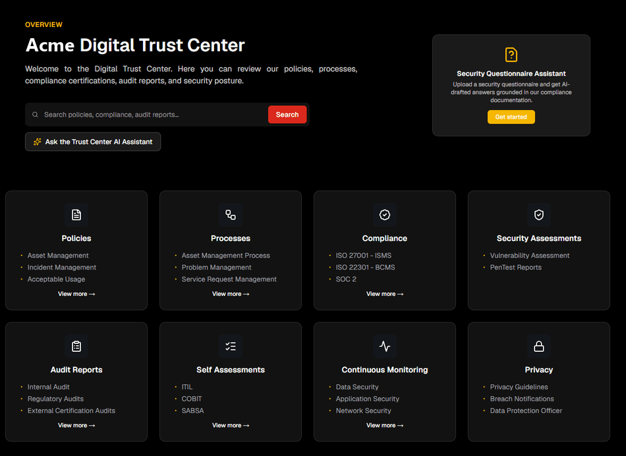The width and height of the screenshot is (626, 456).
Task: Open ISO 22301 - BCMS item
Action: [365, 268]
